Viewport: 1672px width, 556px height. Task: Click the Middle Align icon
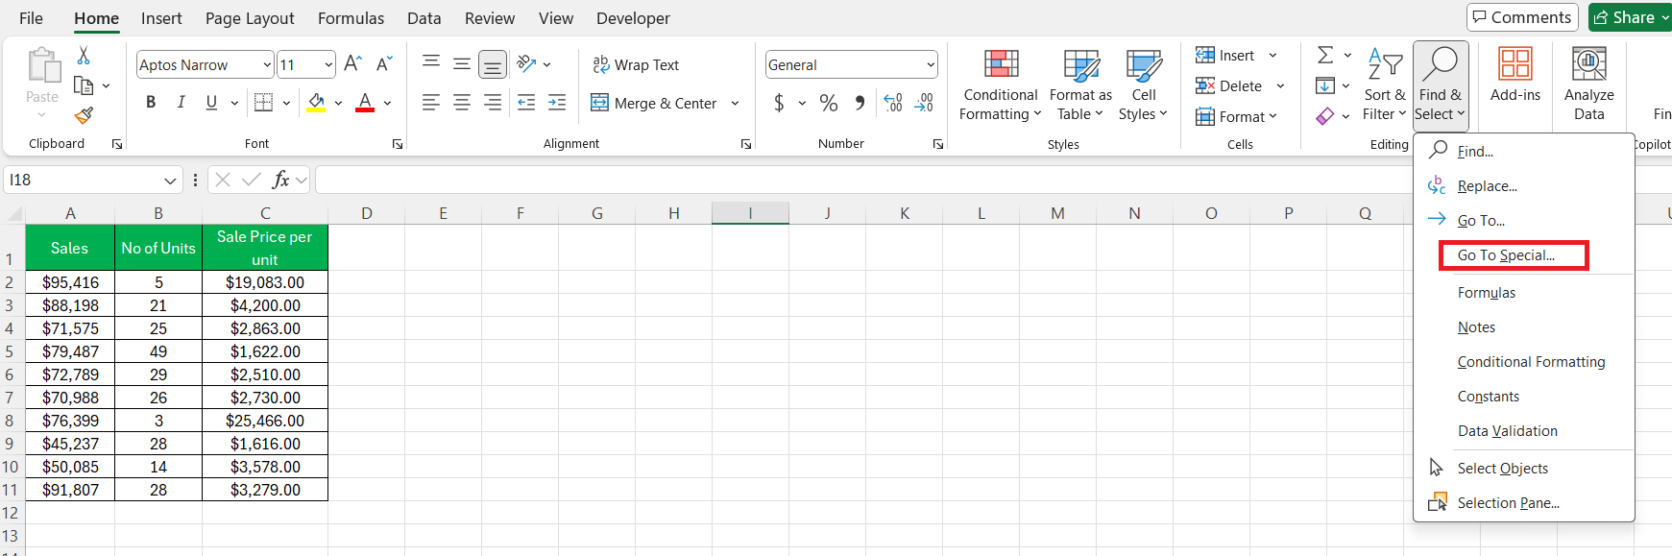(462, 64)
